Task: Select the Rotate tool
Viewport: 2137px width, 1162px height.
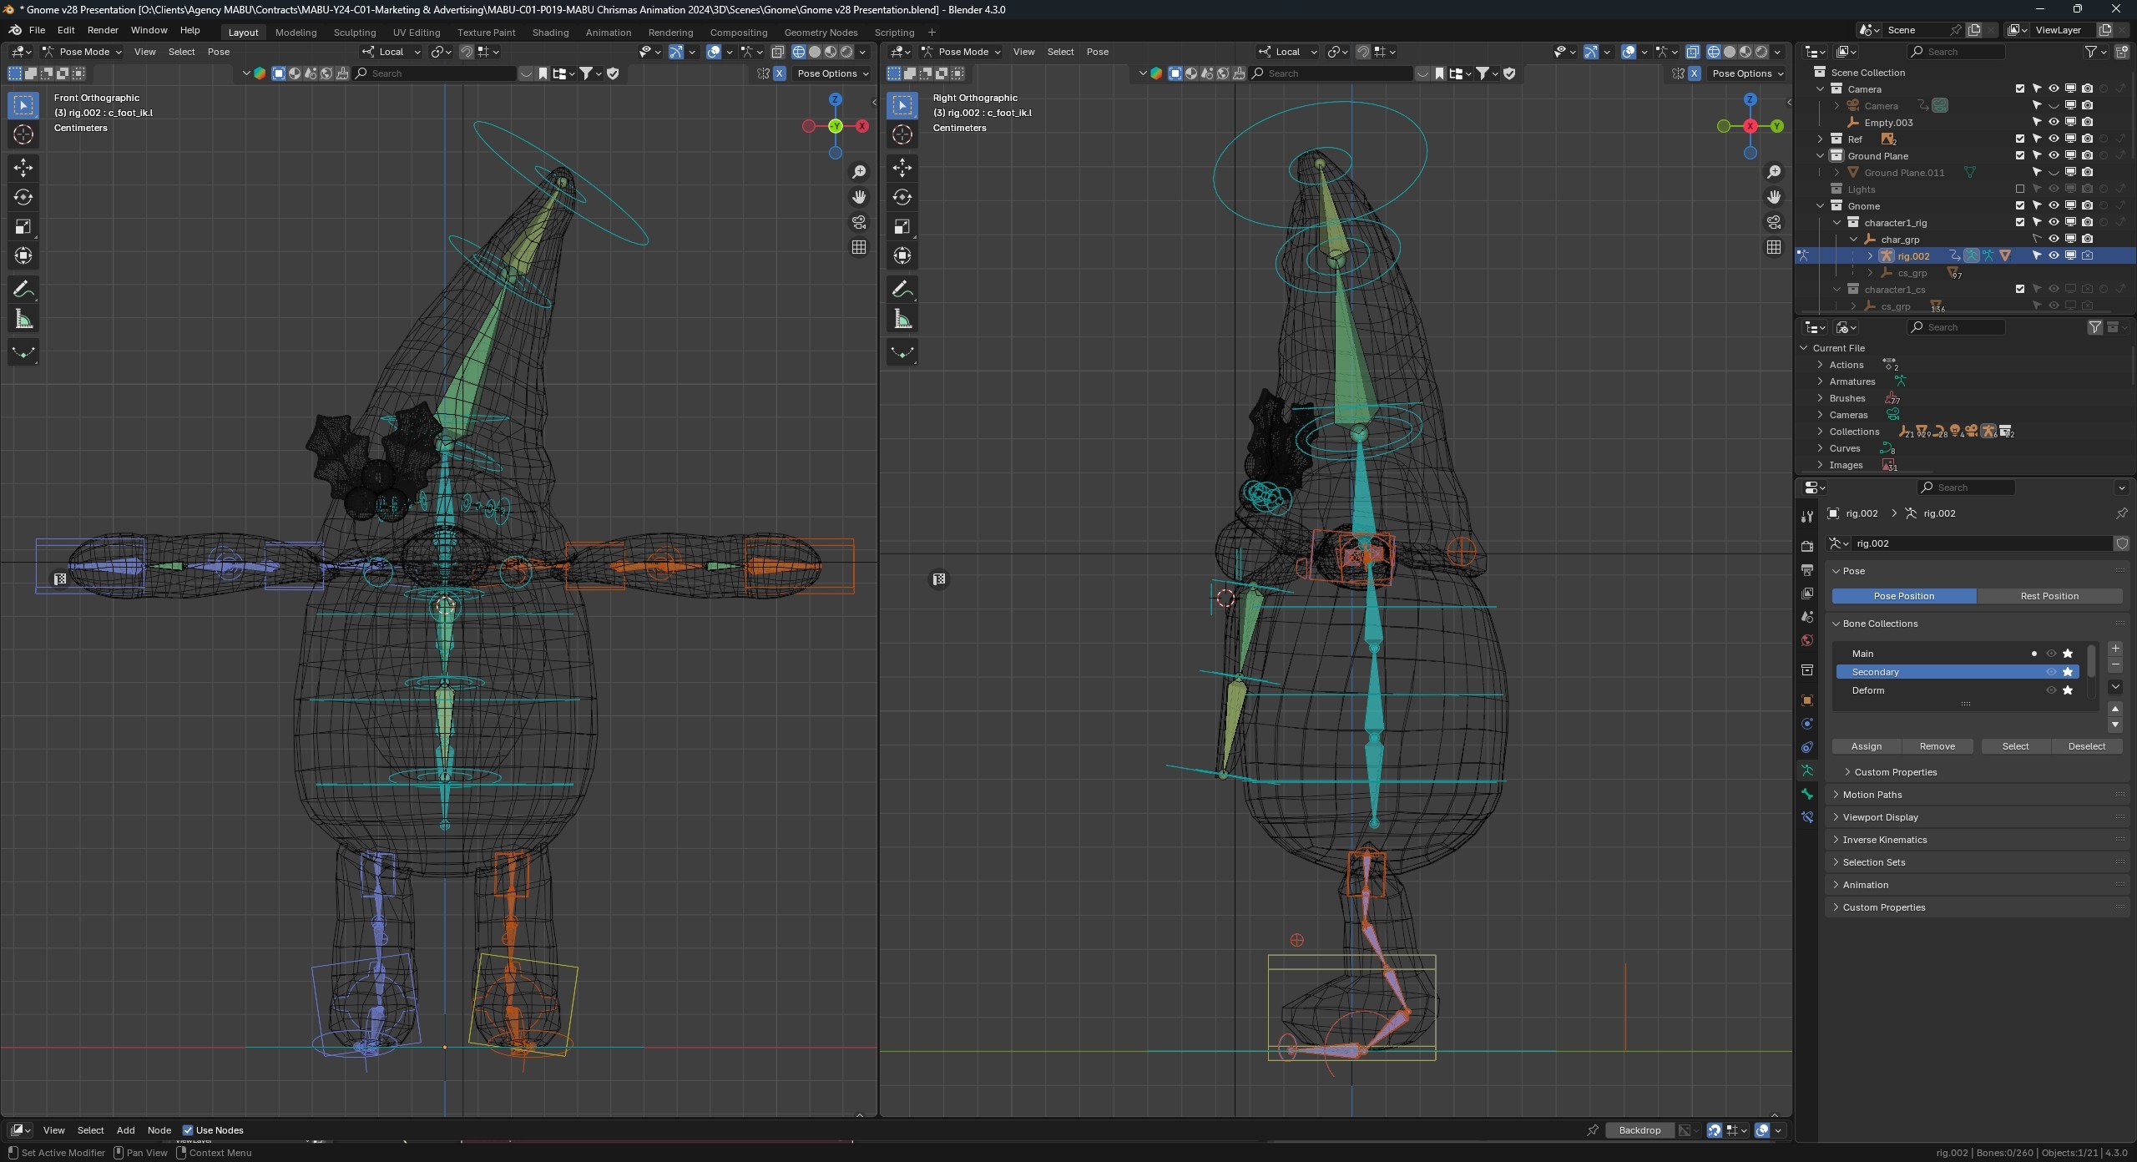Action: [x=23, y=197]
